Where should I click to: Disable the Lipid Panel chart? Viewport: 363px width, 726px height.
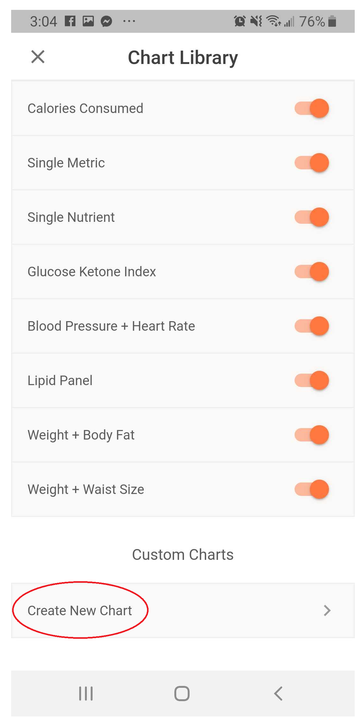[311, 380]
